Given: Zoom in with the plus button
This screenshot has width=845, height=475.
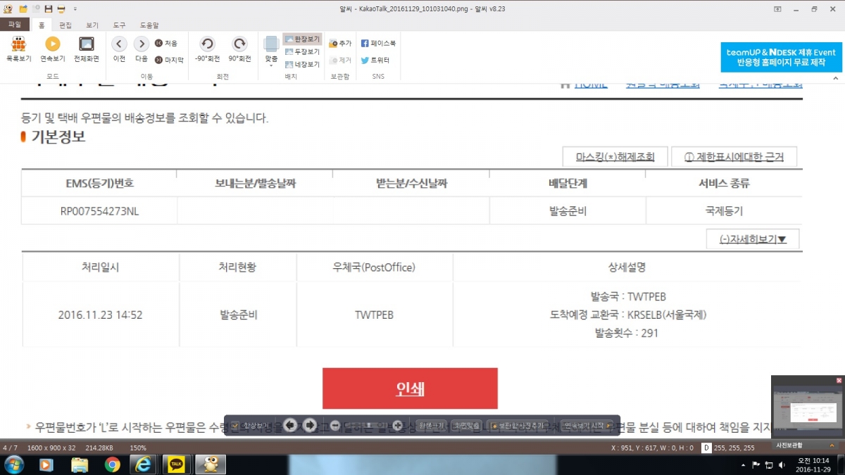Looking at the screenshot, I should (398, 425).
